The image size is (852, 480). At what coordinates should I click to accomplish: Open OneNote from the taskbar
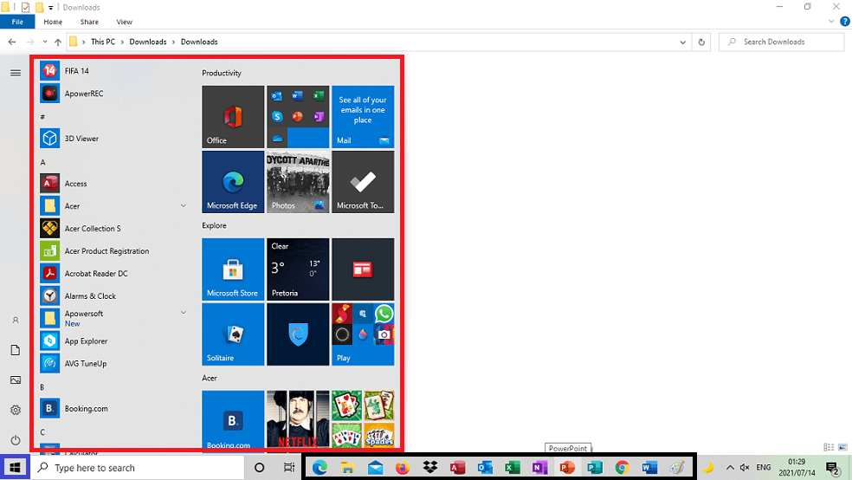539,468
